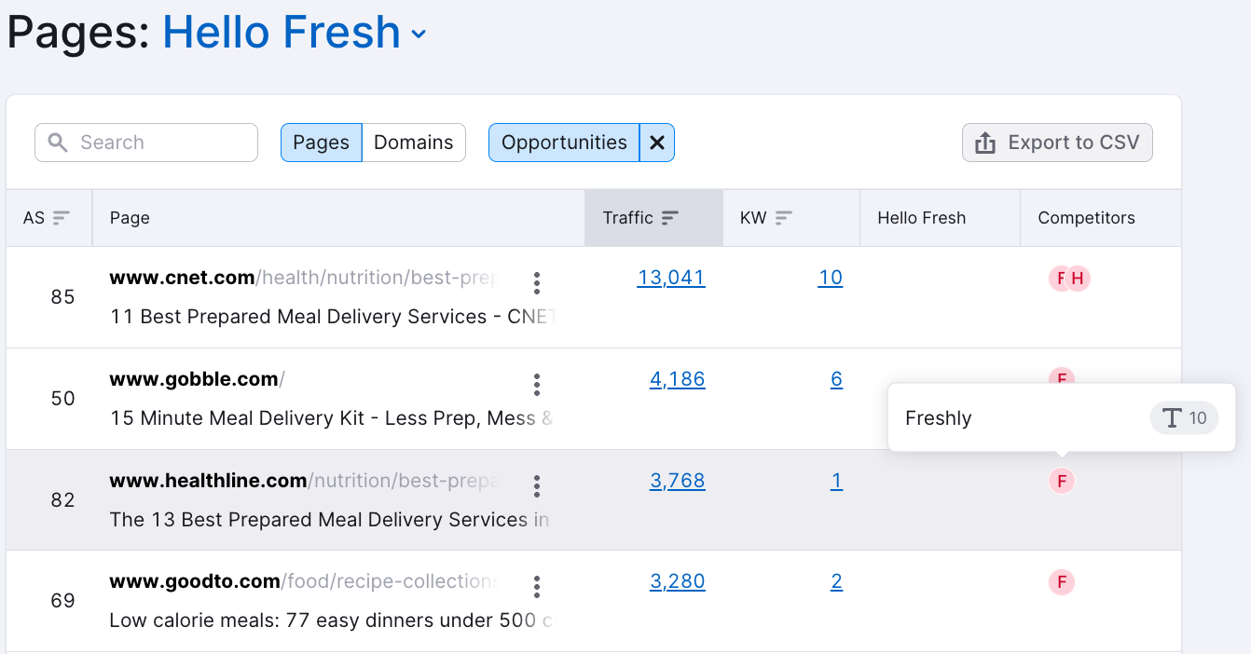Image resolution: width=1251 pixels, height=654 pixels.
Task: Open the KW count 10 link
Action: click(x=831, y=278)
